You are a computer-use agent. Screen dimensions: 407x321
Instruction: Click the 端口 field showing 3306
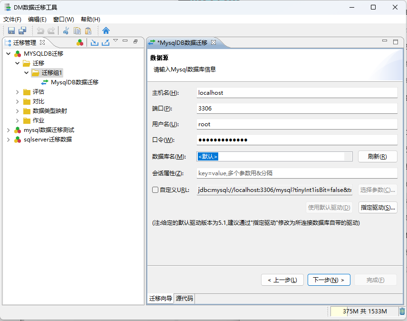[x=297, y=109]
